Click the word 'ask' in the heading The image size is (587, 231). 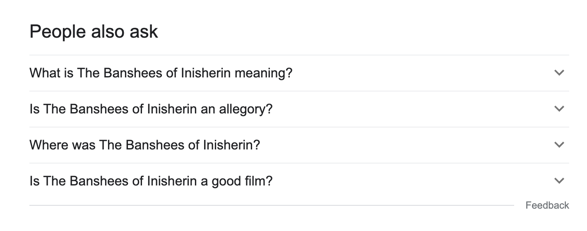point(145,31)
